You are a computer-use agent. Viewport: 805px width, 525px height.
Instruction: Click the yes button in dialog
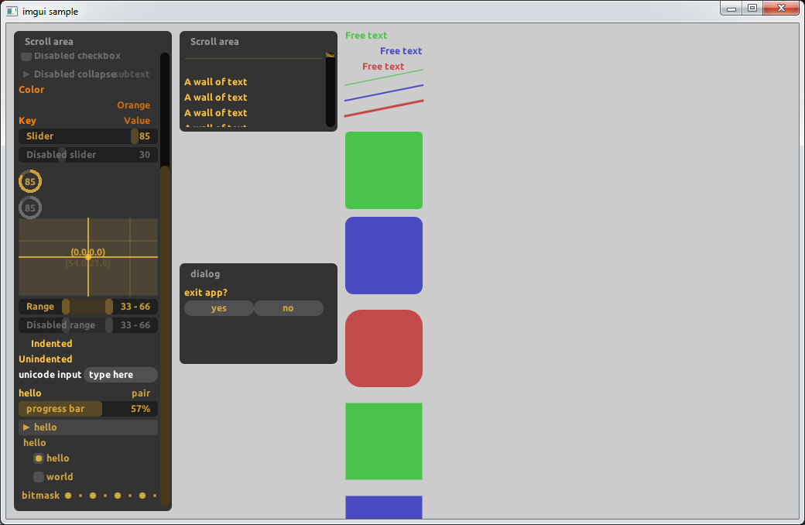[x=219, y=308]
